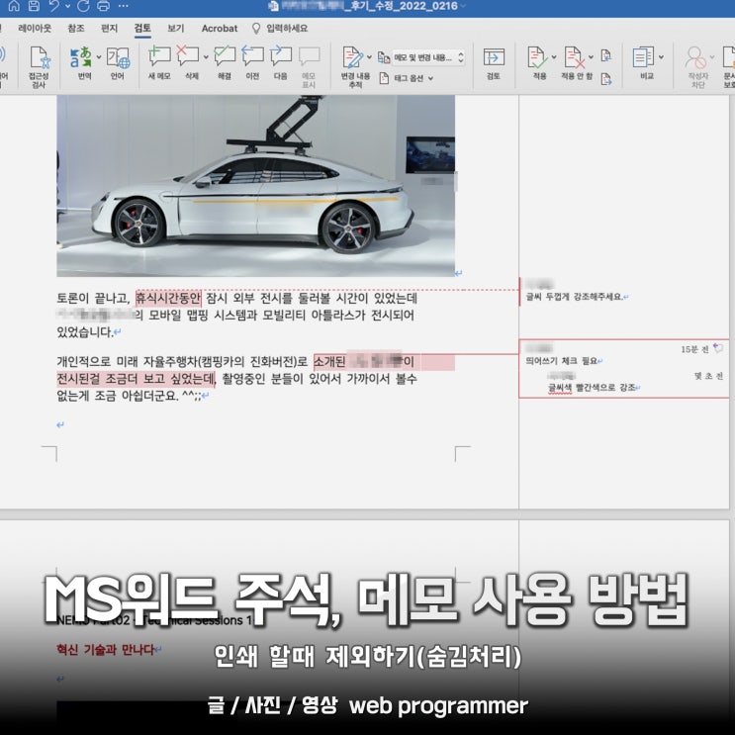
Task: Click the next change icon beside 적용 안 함
Action: tap(606, 79)
